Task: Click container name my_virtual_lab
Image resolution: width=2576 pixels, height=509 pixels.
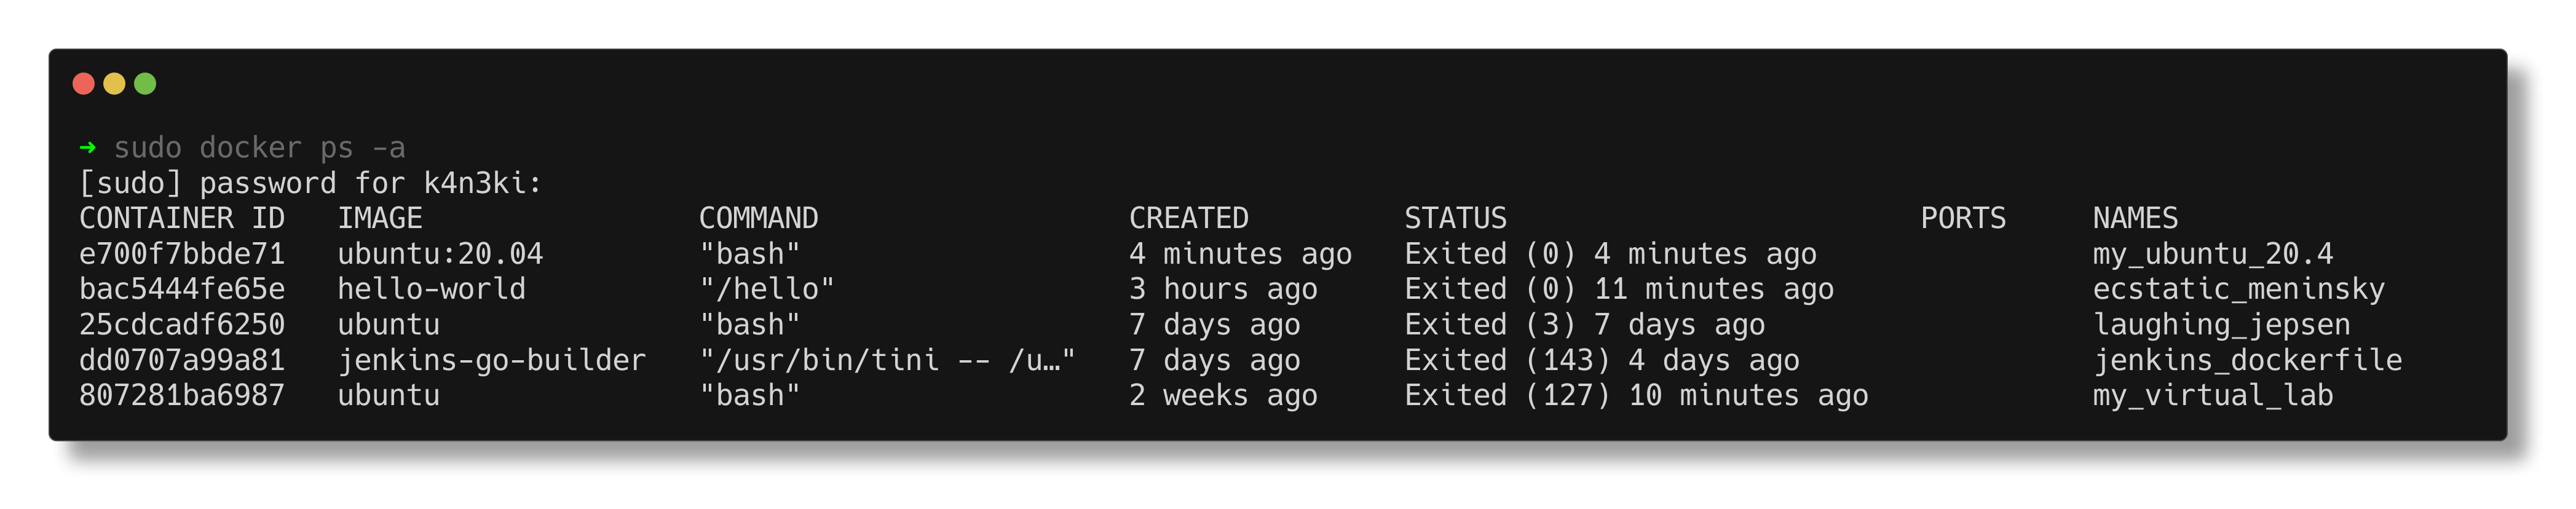Action: [x=2213, y=396]
